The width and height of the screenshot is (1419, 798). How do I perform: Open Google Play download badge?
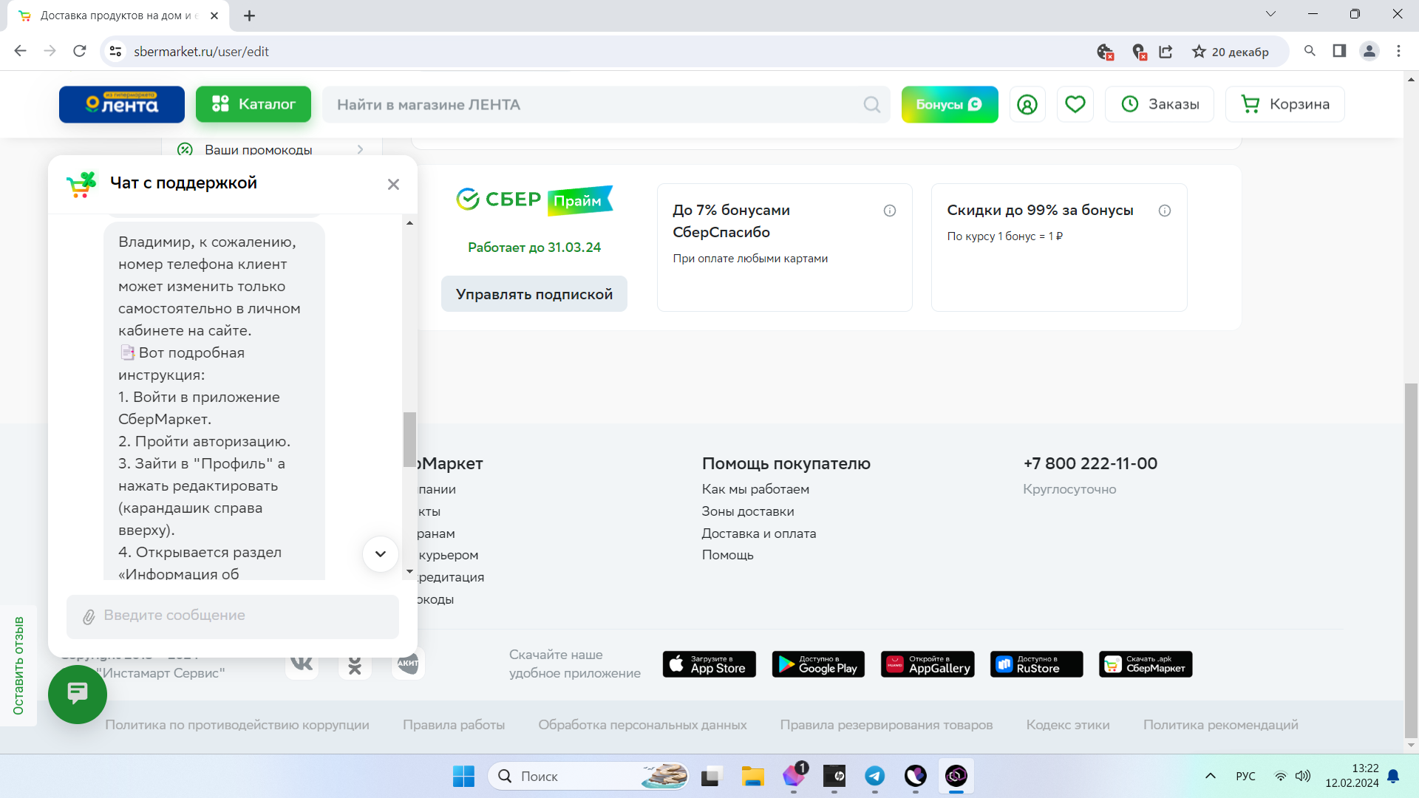coord(818,664)
